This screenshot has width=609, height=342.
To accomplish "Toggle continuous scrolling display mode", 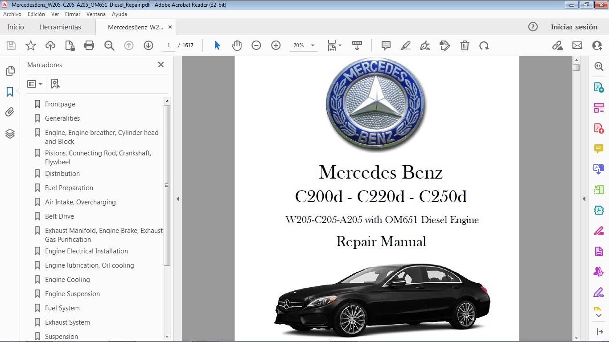I will (357, 45).
